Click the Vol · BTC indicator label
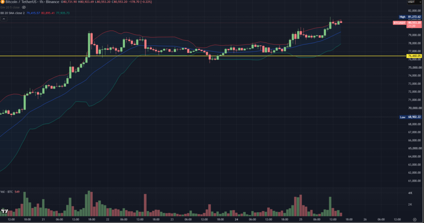424x223 pixels. coord(7,192)
